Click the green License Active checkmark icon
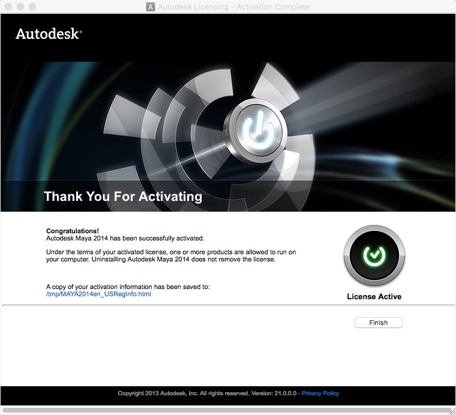Image resolution: width=456 pixels, height=415 pixels. point(374,255)
